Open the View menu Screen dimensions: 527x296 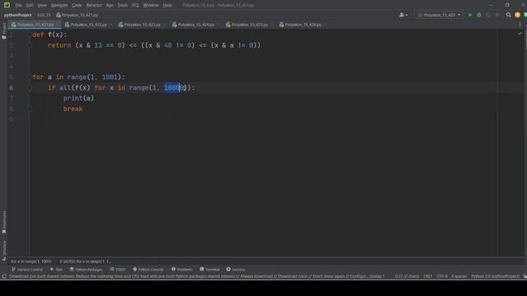click(x=42, y=5)
